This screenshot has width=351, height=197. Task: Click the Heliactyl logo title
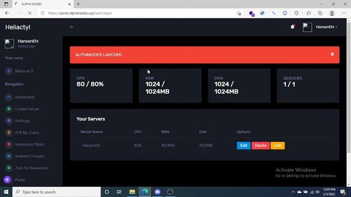point(18,27)
